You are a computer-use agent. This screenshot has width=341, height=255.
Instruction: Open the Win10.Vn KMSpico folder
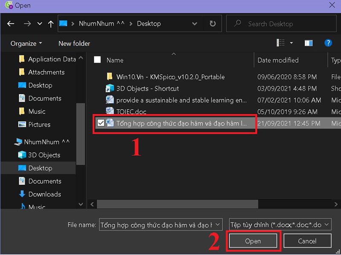pyautogui.click(x=170, y=77)
